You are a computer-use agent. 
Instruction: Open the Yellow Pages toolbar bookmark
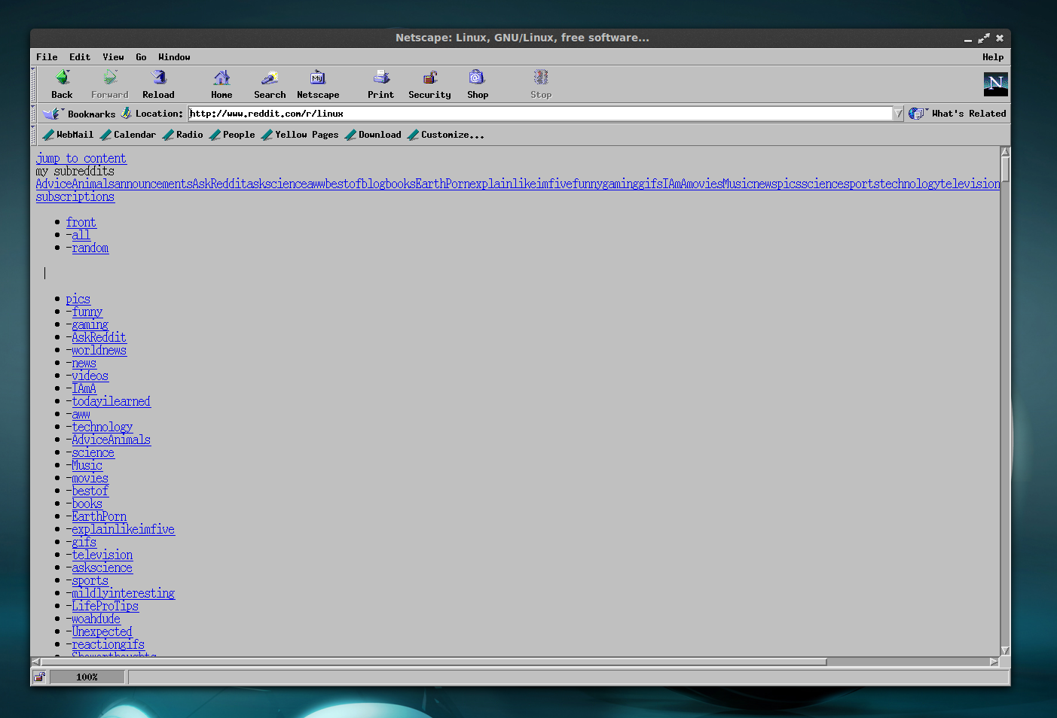pyautogui.click(x=300, y=135)
